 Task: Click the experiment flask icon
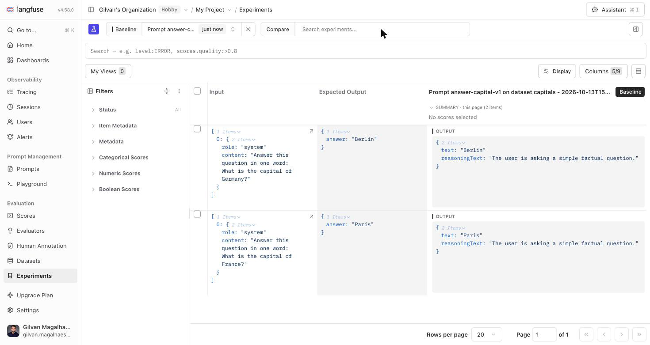pyautogui.click(x=94, y=29)
